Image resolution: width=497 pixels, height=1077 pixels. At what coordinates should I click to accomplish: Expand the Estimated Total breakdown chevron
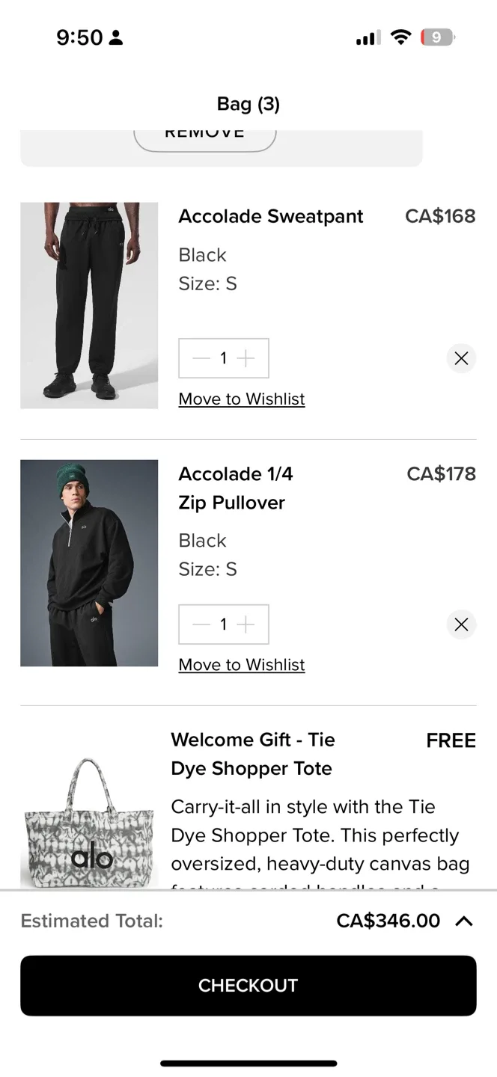465,921
